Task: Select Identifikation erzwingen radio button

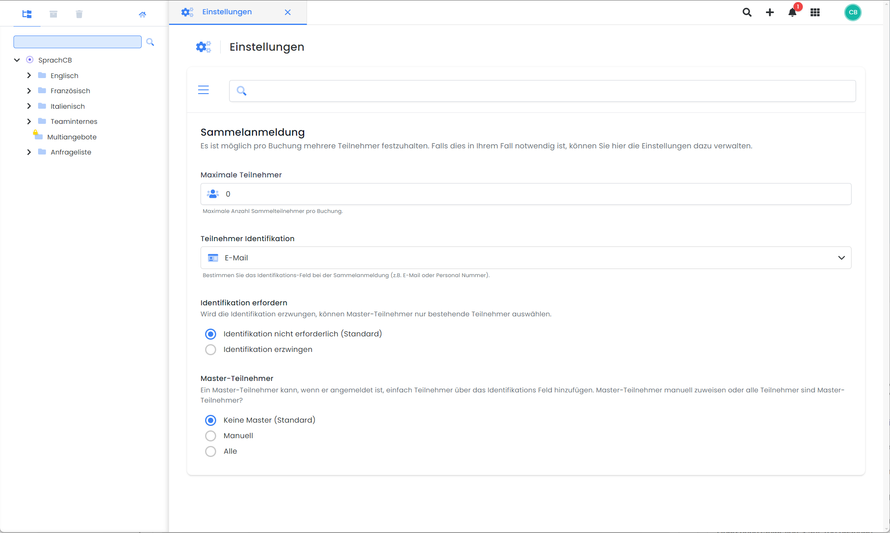Action: 210,349
